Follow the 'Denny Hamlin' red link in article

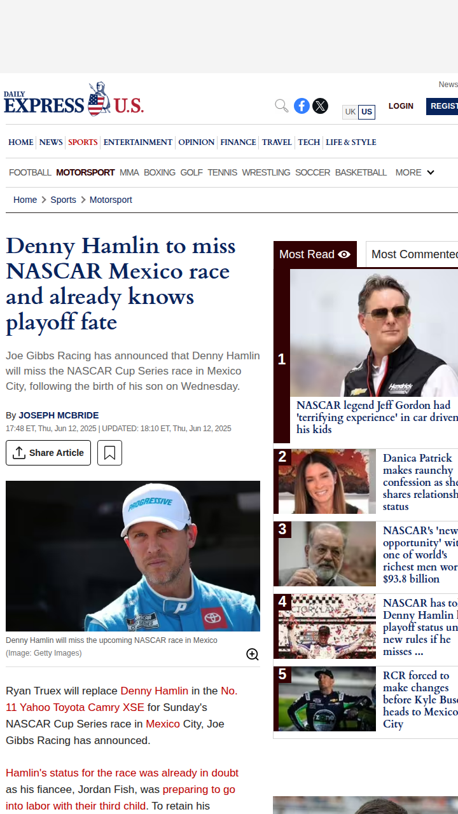pyautogui.click(x=155, y=691)
